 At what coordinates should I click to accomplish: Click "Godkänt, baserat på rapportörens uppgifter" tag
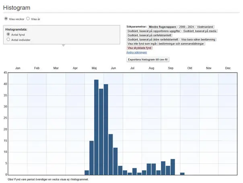[x=154, y=30]
